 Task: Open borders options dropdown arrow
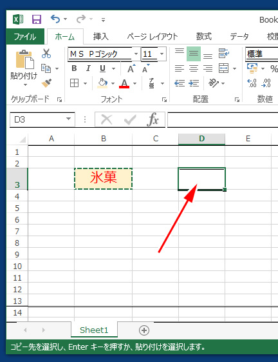[x=85, y=83]
